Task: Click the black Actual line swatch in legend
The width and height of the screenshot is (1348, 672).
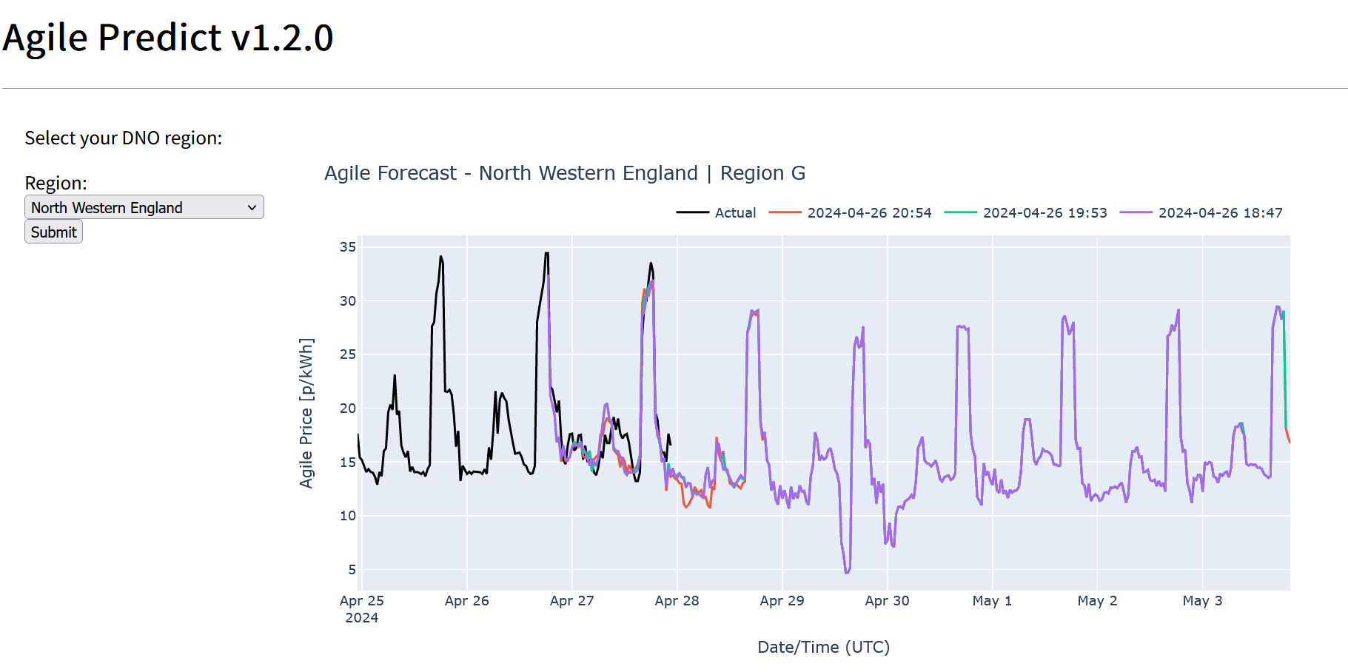Action: [692, 213]
